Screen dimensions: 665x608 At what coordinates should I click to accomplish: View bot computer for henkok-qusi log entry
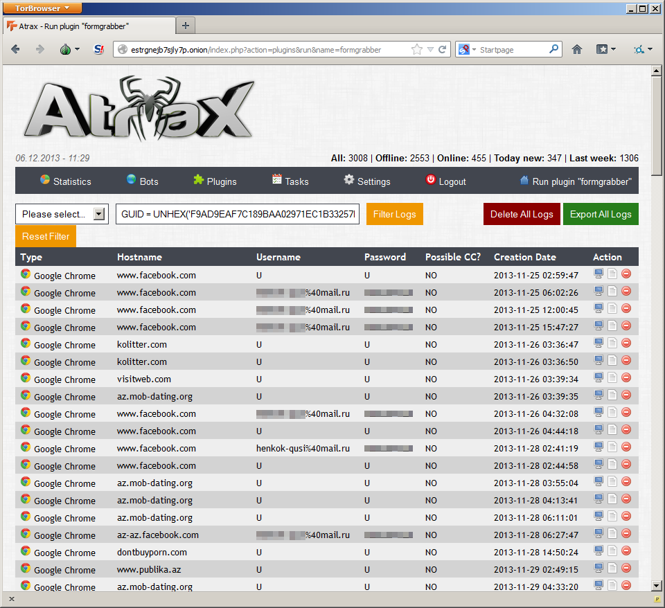click(598, 447)
